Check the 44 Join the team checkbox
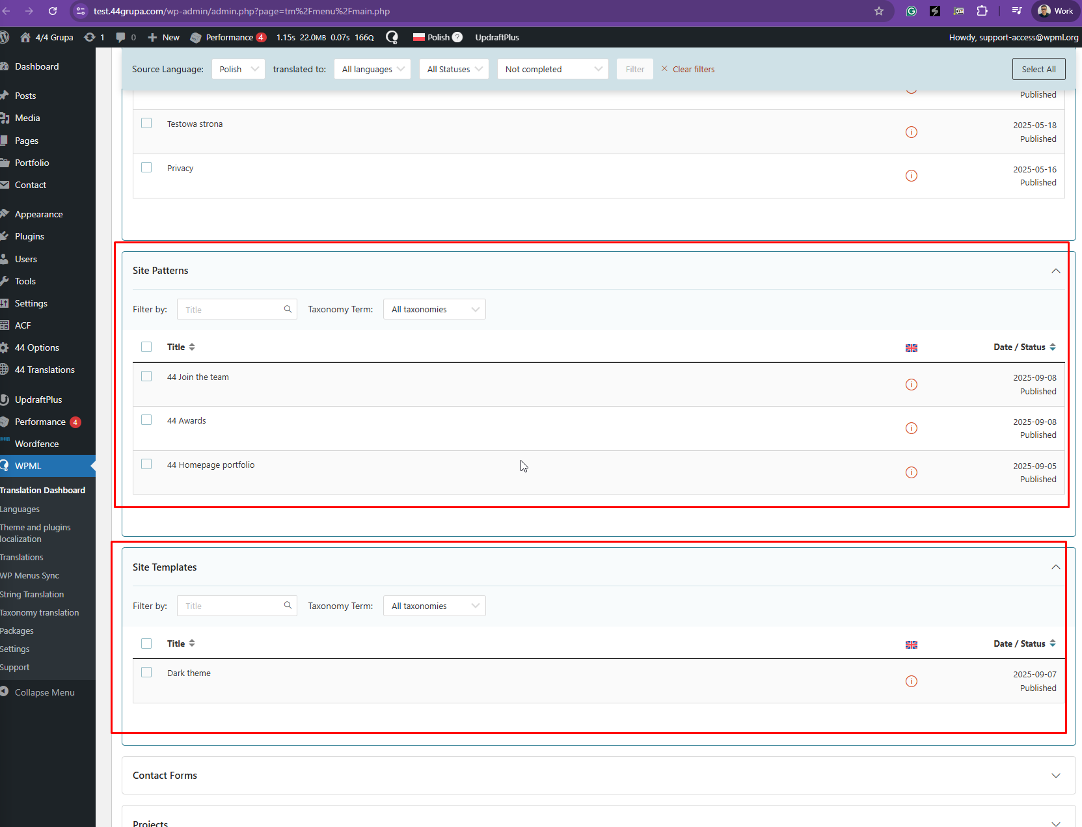1082x827 pixels. coord(146,377)
